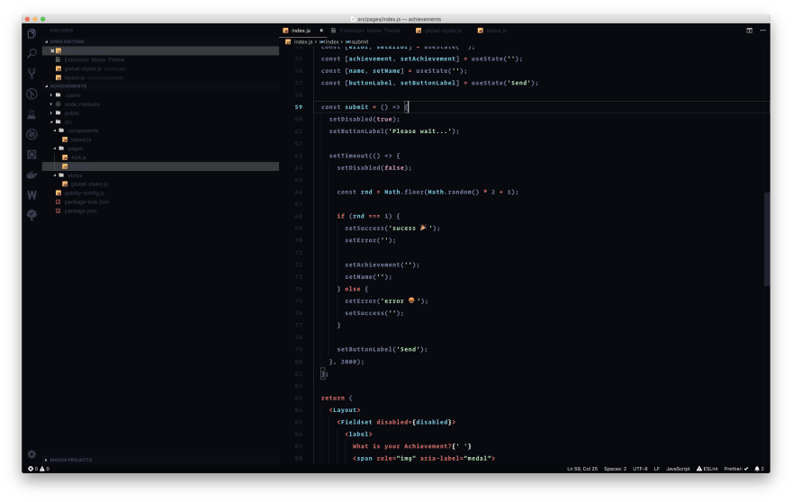Screen dimensions: 792x502
Task: Collapse the pages folder
Action: pos(55,148)
